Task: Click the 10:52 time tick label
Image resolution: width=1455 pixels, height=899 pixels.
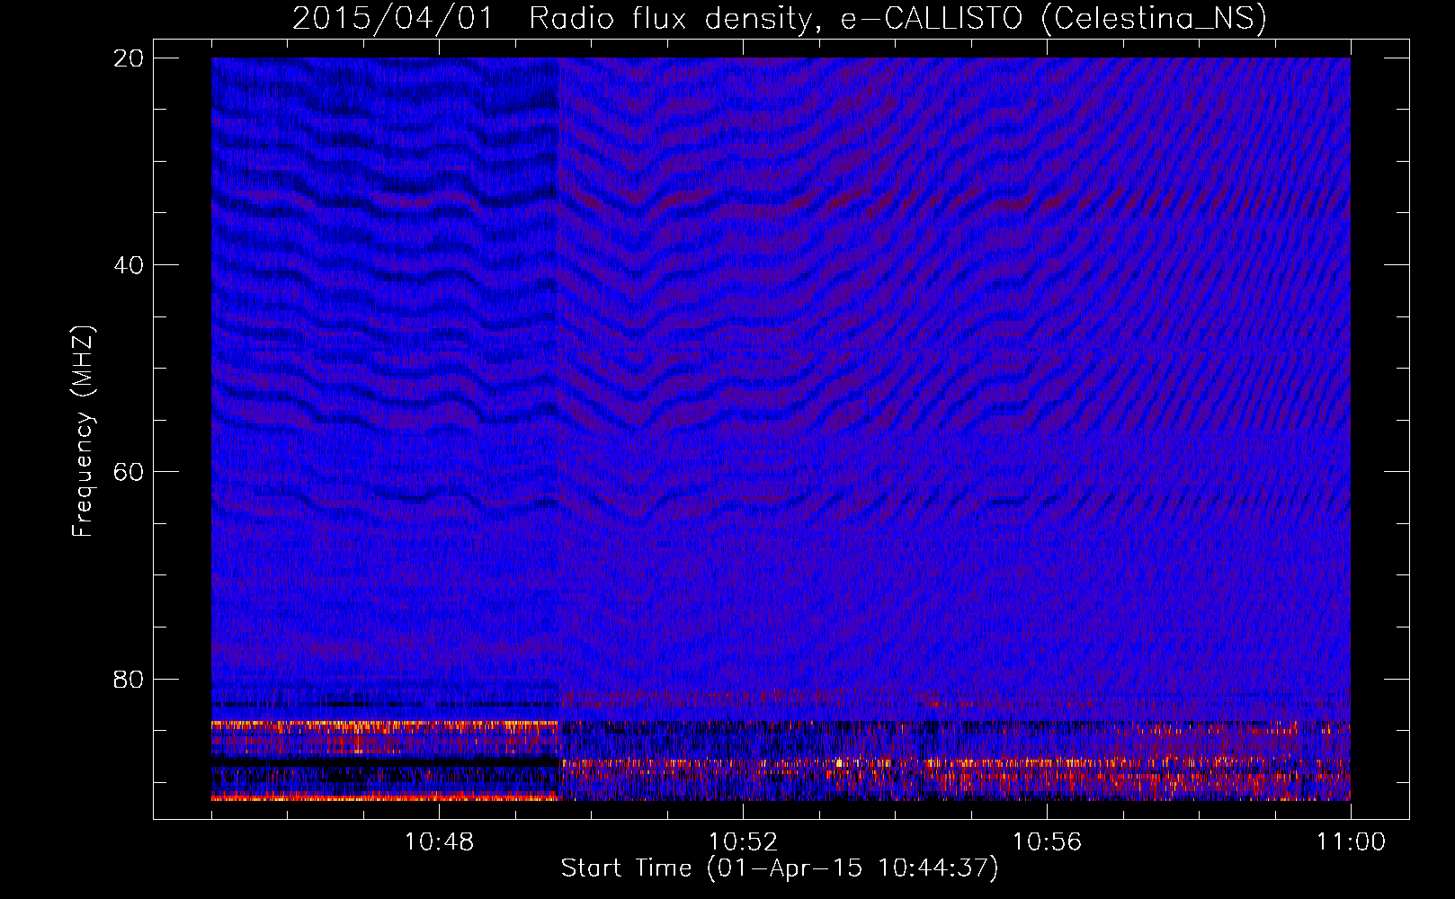Action: 743,842
